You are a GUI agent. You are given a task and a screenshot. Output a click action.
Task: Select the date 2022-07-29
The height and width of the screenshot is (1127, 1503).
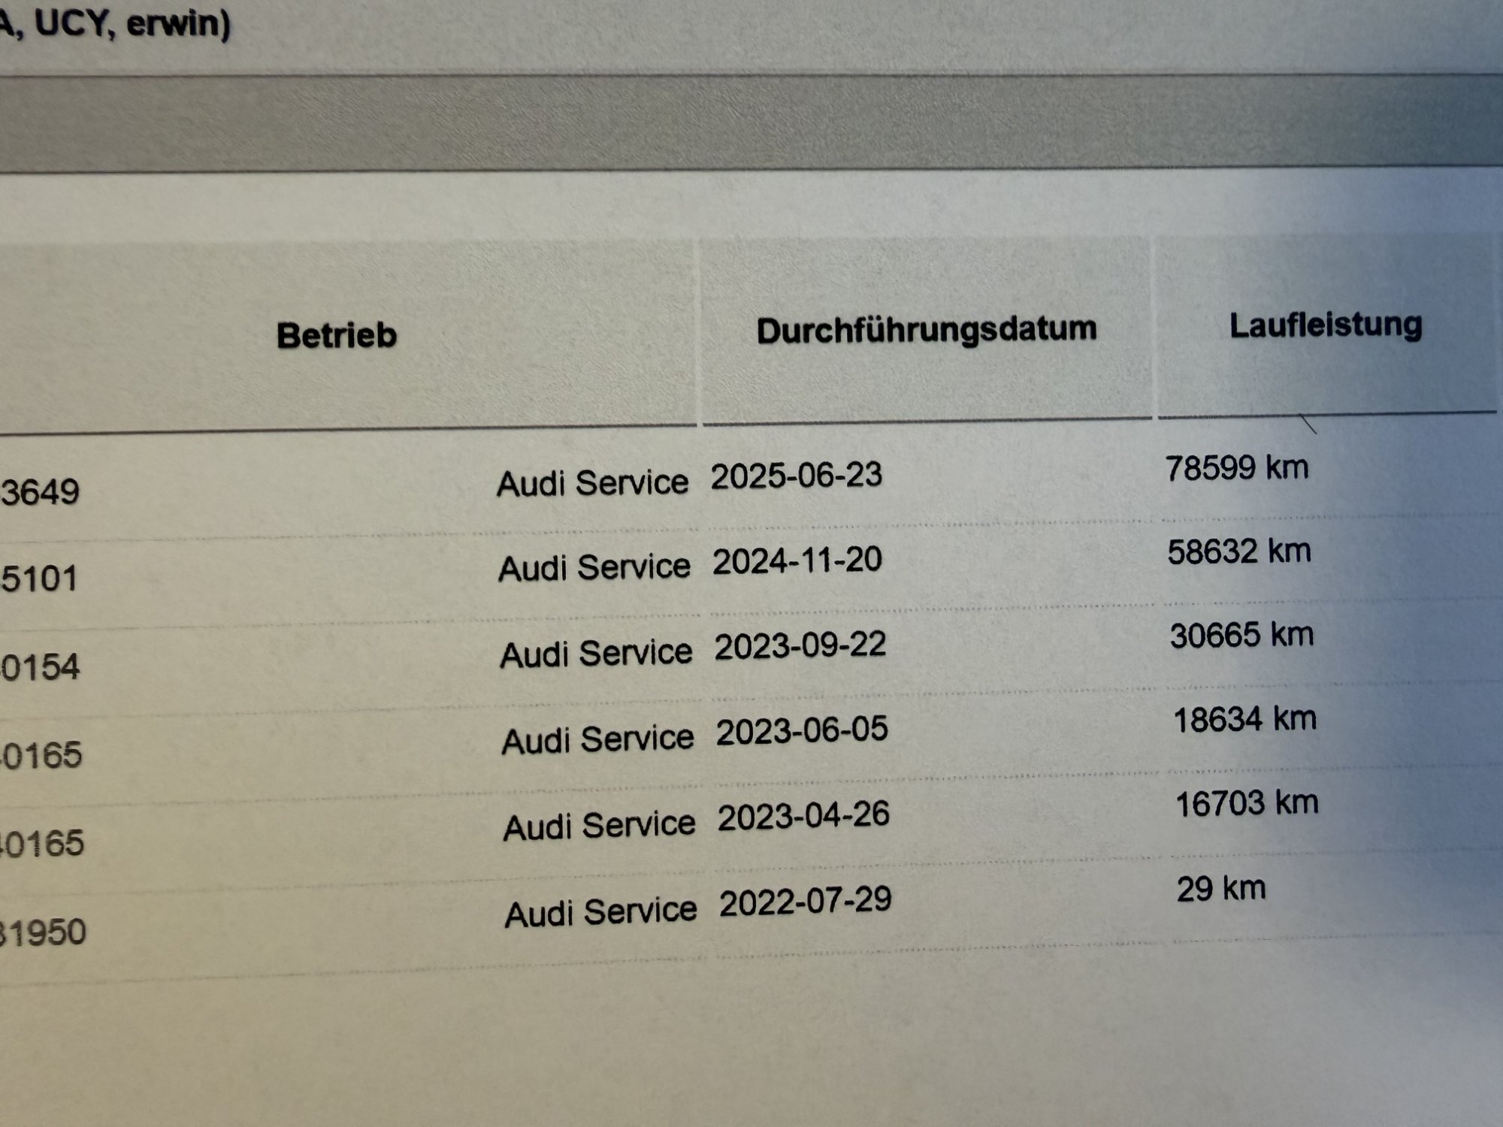(805, 901)
